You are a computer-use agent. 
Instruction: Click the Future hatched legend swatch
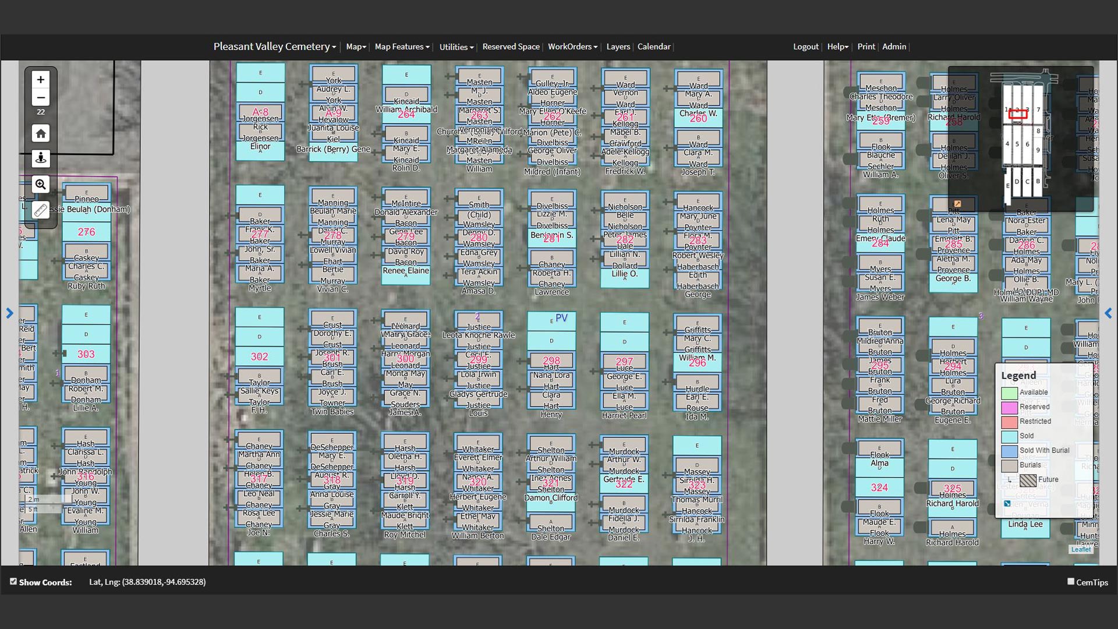tap(1028, 480)
